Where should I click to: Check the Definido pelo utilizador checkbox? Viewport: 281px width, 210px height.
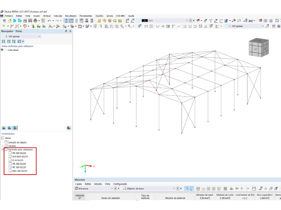coord(6,149)
